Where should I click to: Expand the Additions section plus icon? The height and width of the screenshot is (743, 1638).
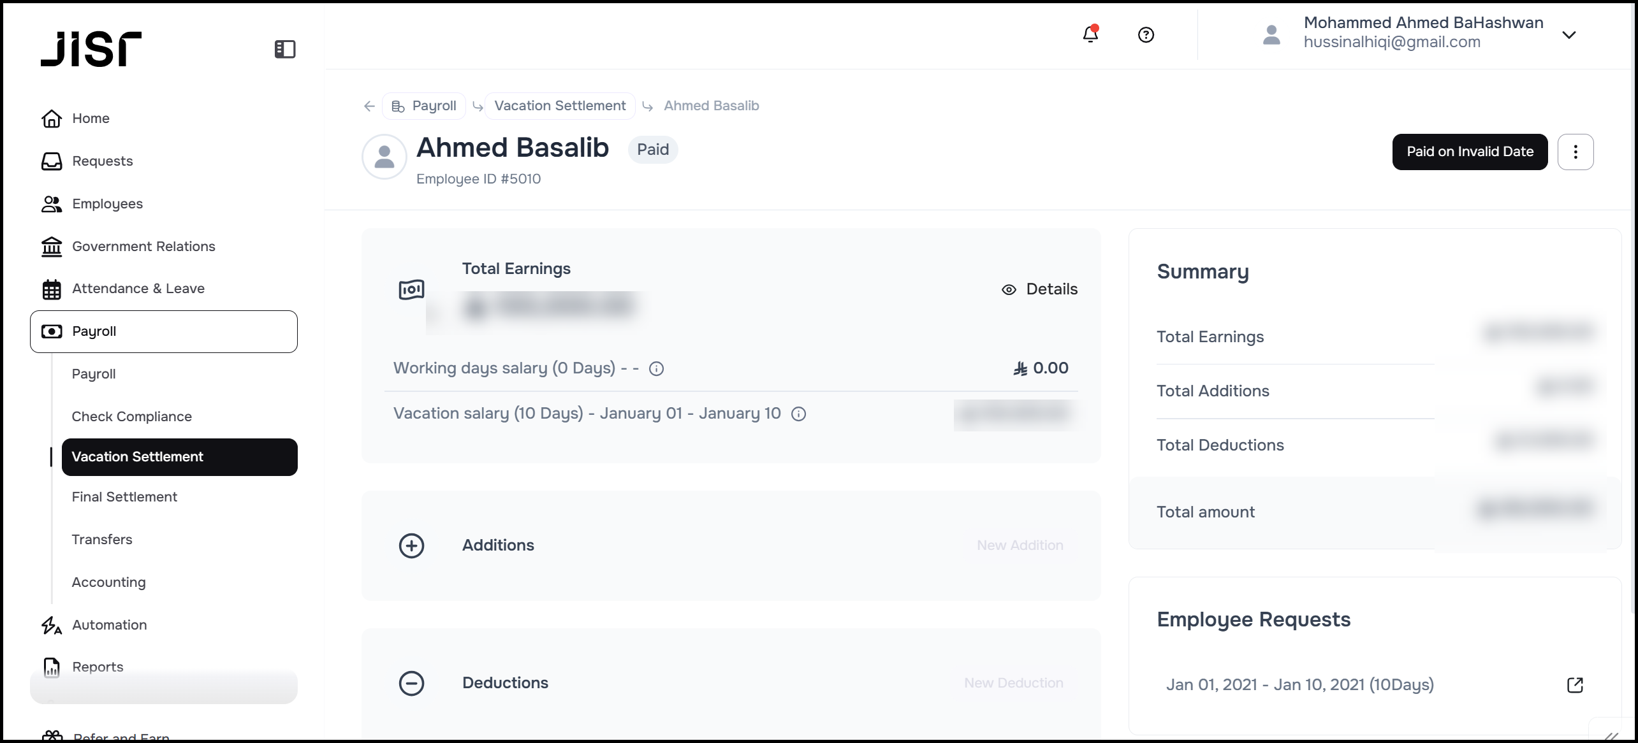[x=411, y=545]
